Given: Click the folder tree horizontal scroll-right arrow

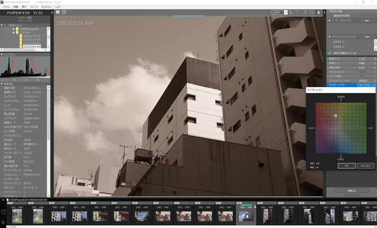Looking at the screenshot, I should tap(45, 50).
